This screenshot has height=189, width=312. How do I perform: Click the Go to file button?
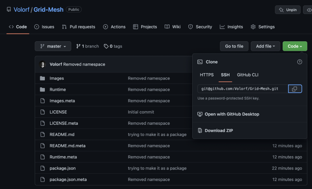point(234,46)
